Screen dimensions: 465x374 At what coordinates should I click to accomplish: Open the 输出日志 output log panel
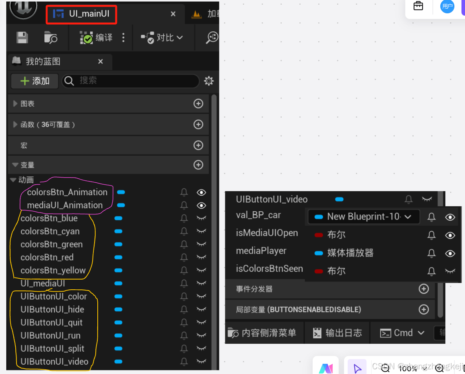337,332
